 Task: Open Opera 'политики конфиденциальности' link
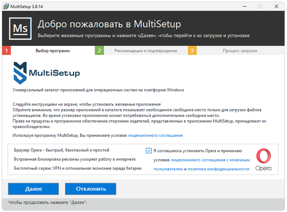tap(218, 169)
